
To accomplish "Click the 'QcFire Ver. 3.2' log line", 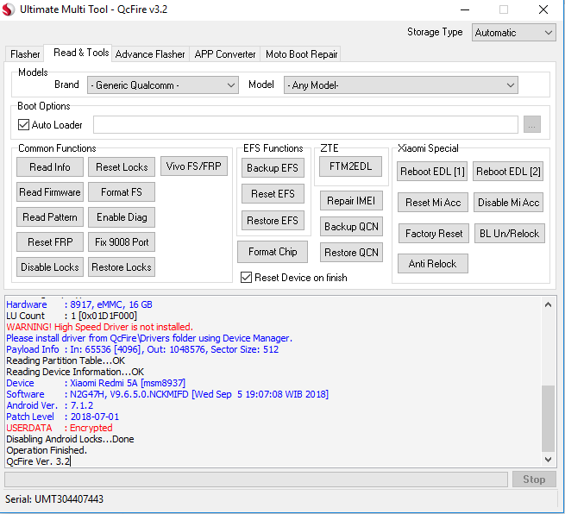I will (38, 461).
